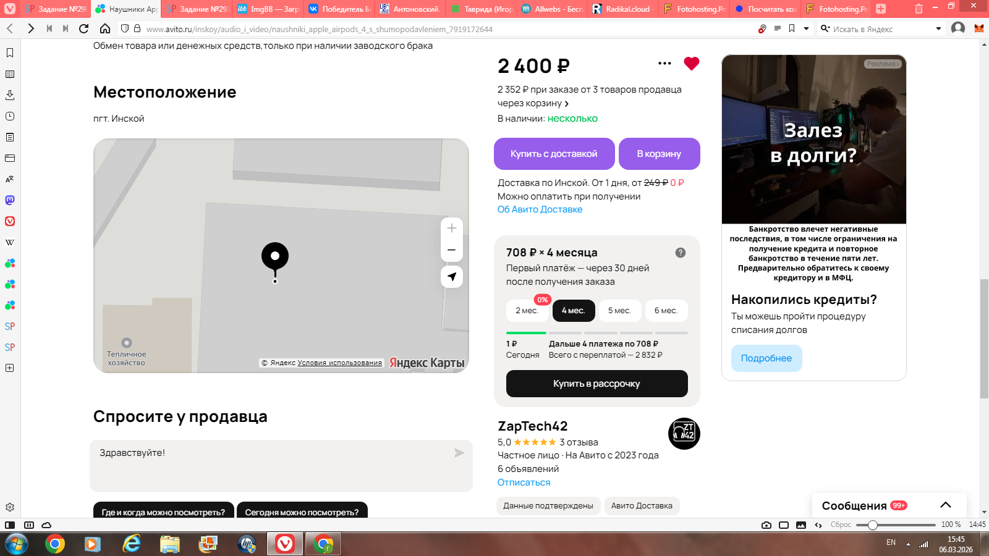Viewport: 989px width, 556px height.
Task: Ask Где и когда можно посмотреть?
Action: click(x=164, y=510)
